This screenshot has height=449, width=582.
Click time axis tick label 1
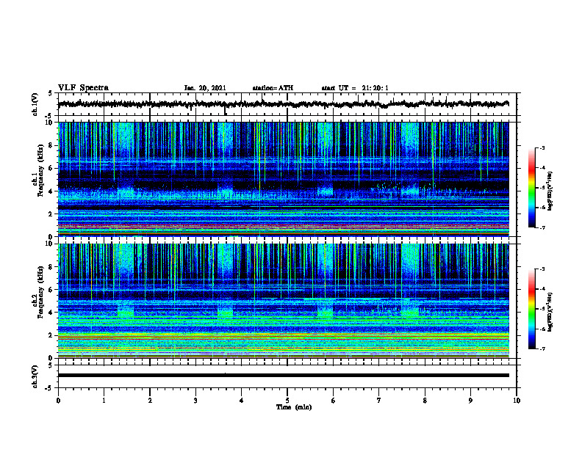click(x=104, y=401)
